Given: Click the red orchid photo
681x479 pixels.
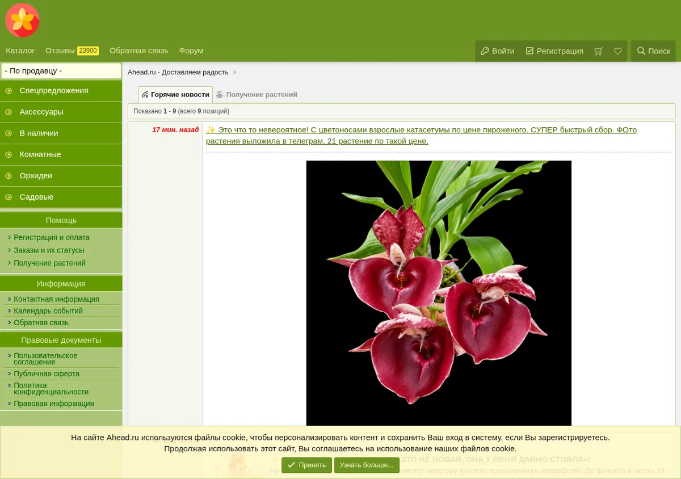Looking at the screenshot, I should pos(439,293).
